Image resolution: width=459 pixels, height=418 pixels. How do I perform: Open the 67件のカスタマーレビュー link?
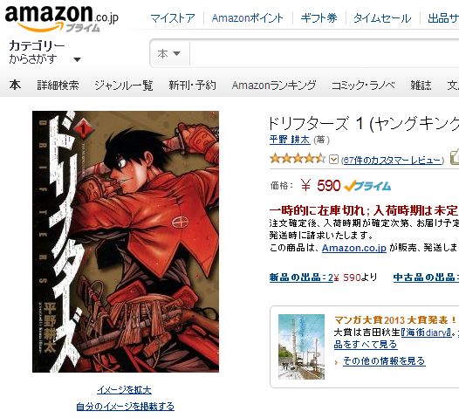(393, 160)
